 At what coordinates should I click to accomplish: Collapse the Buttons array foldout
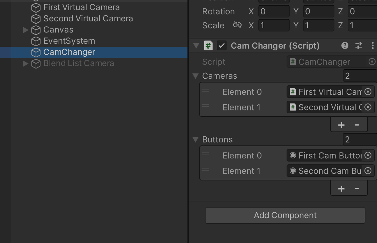[195, 140]
